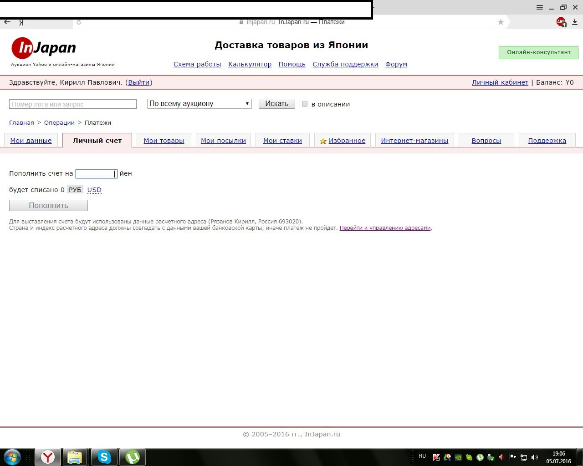Click the Autodesk tray icon
Image resolution: width=583 pixels, height=466 pixels.
click(447, 457)
